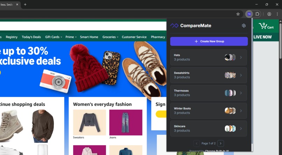
Task: Open the Chrome extensions puzzle icon
Action: click(x=257, y=14)
